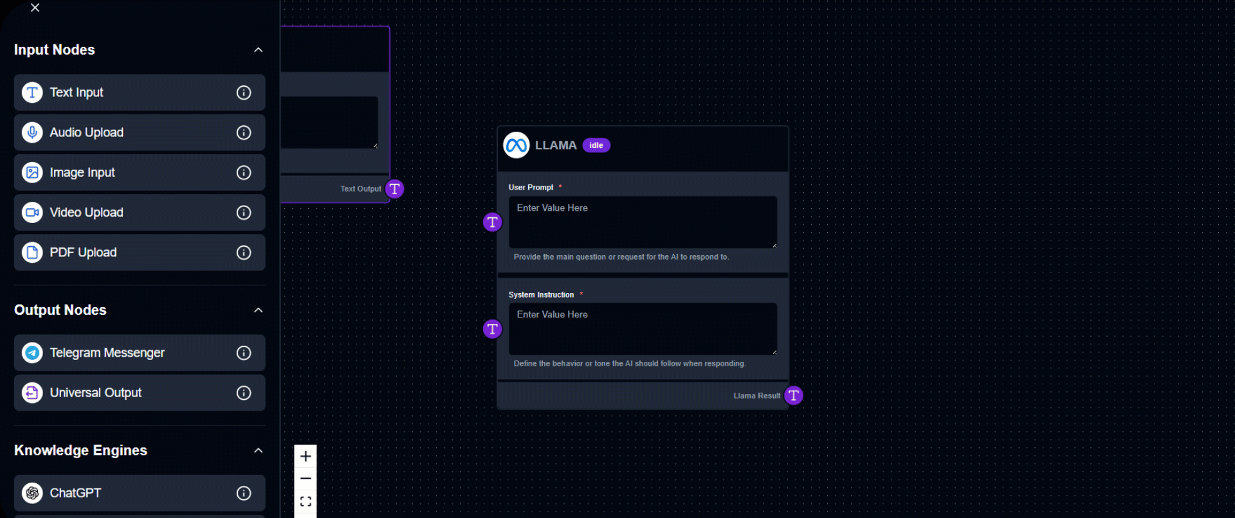Click the Text Input node icon

pos(32,93)
